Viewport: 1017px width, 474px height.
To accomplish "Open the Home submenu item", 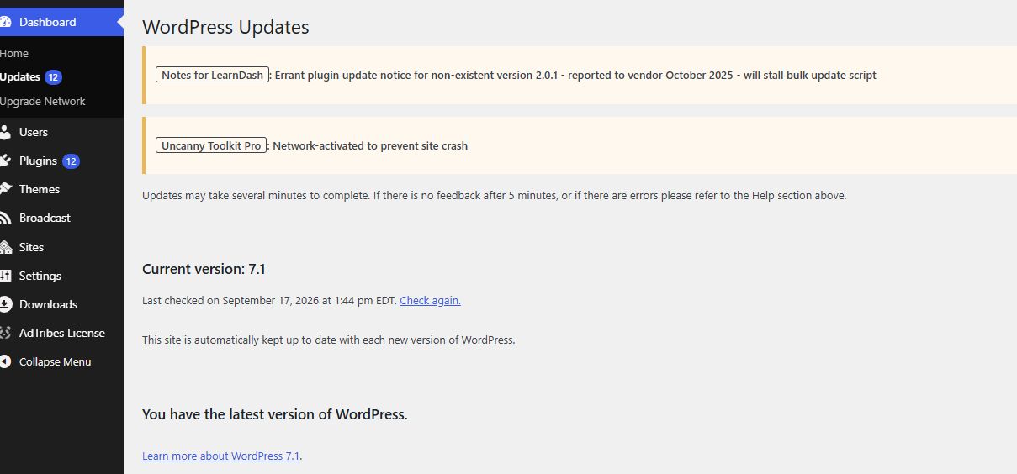I will pyautogui.click(x=14, y=53).
